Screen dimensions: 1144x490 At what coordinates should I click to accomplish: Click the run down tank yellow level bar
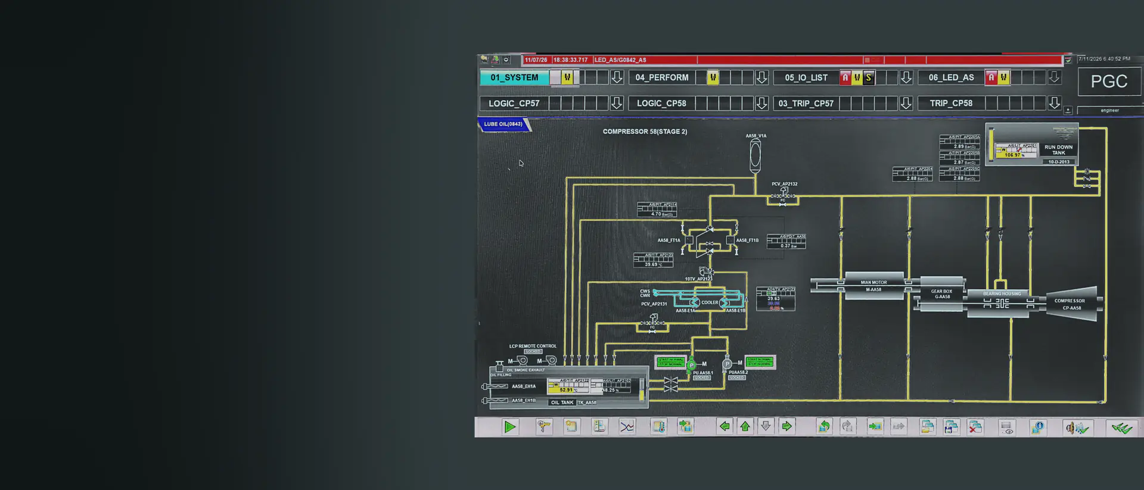[991, 145]
